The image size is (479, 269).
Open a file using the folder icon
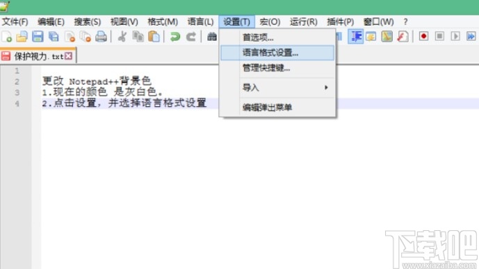[x=22, y=37]
